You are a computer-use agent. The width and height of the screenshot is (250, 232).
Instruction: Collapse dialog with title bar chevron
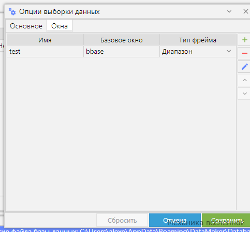pyautogui.click(x=229, y=11)
